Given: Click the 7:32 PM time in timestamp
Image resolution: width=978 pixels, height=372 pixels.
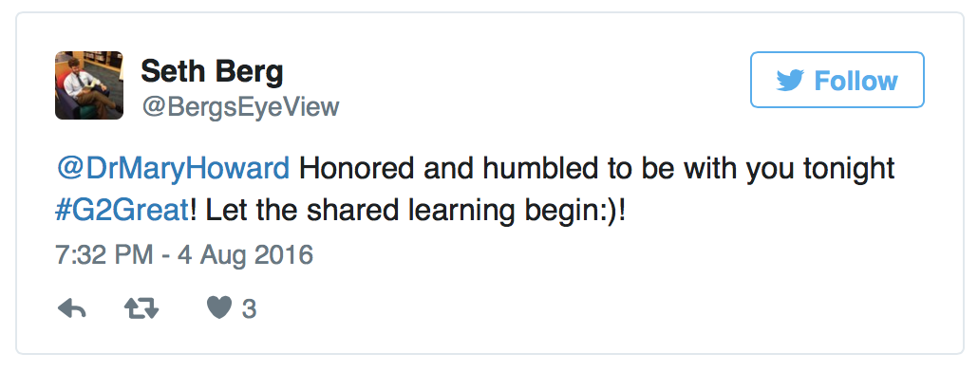Looking at the screenshot, I should tap(103, 255).
